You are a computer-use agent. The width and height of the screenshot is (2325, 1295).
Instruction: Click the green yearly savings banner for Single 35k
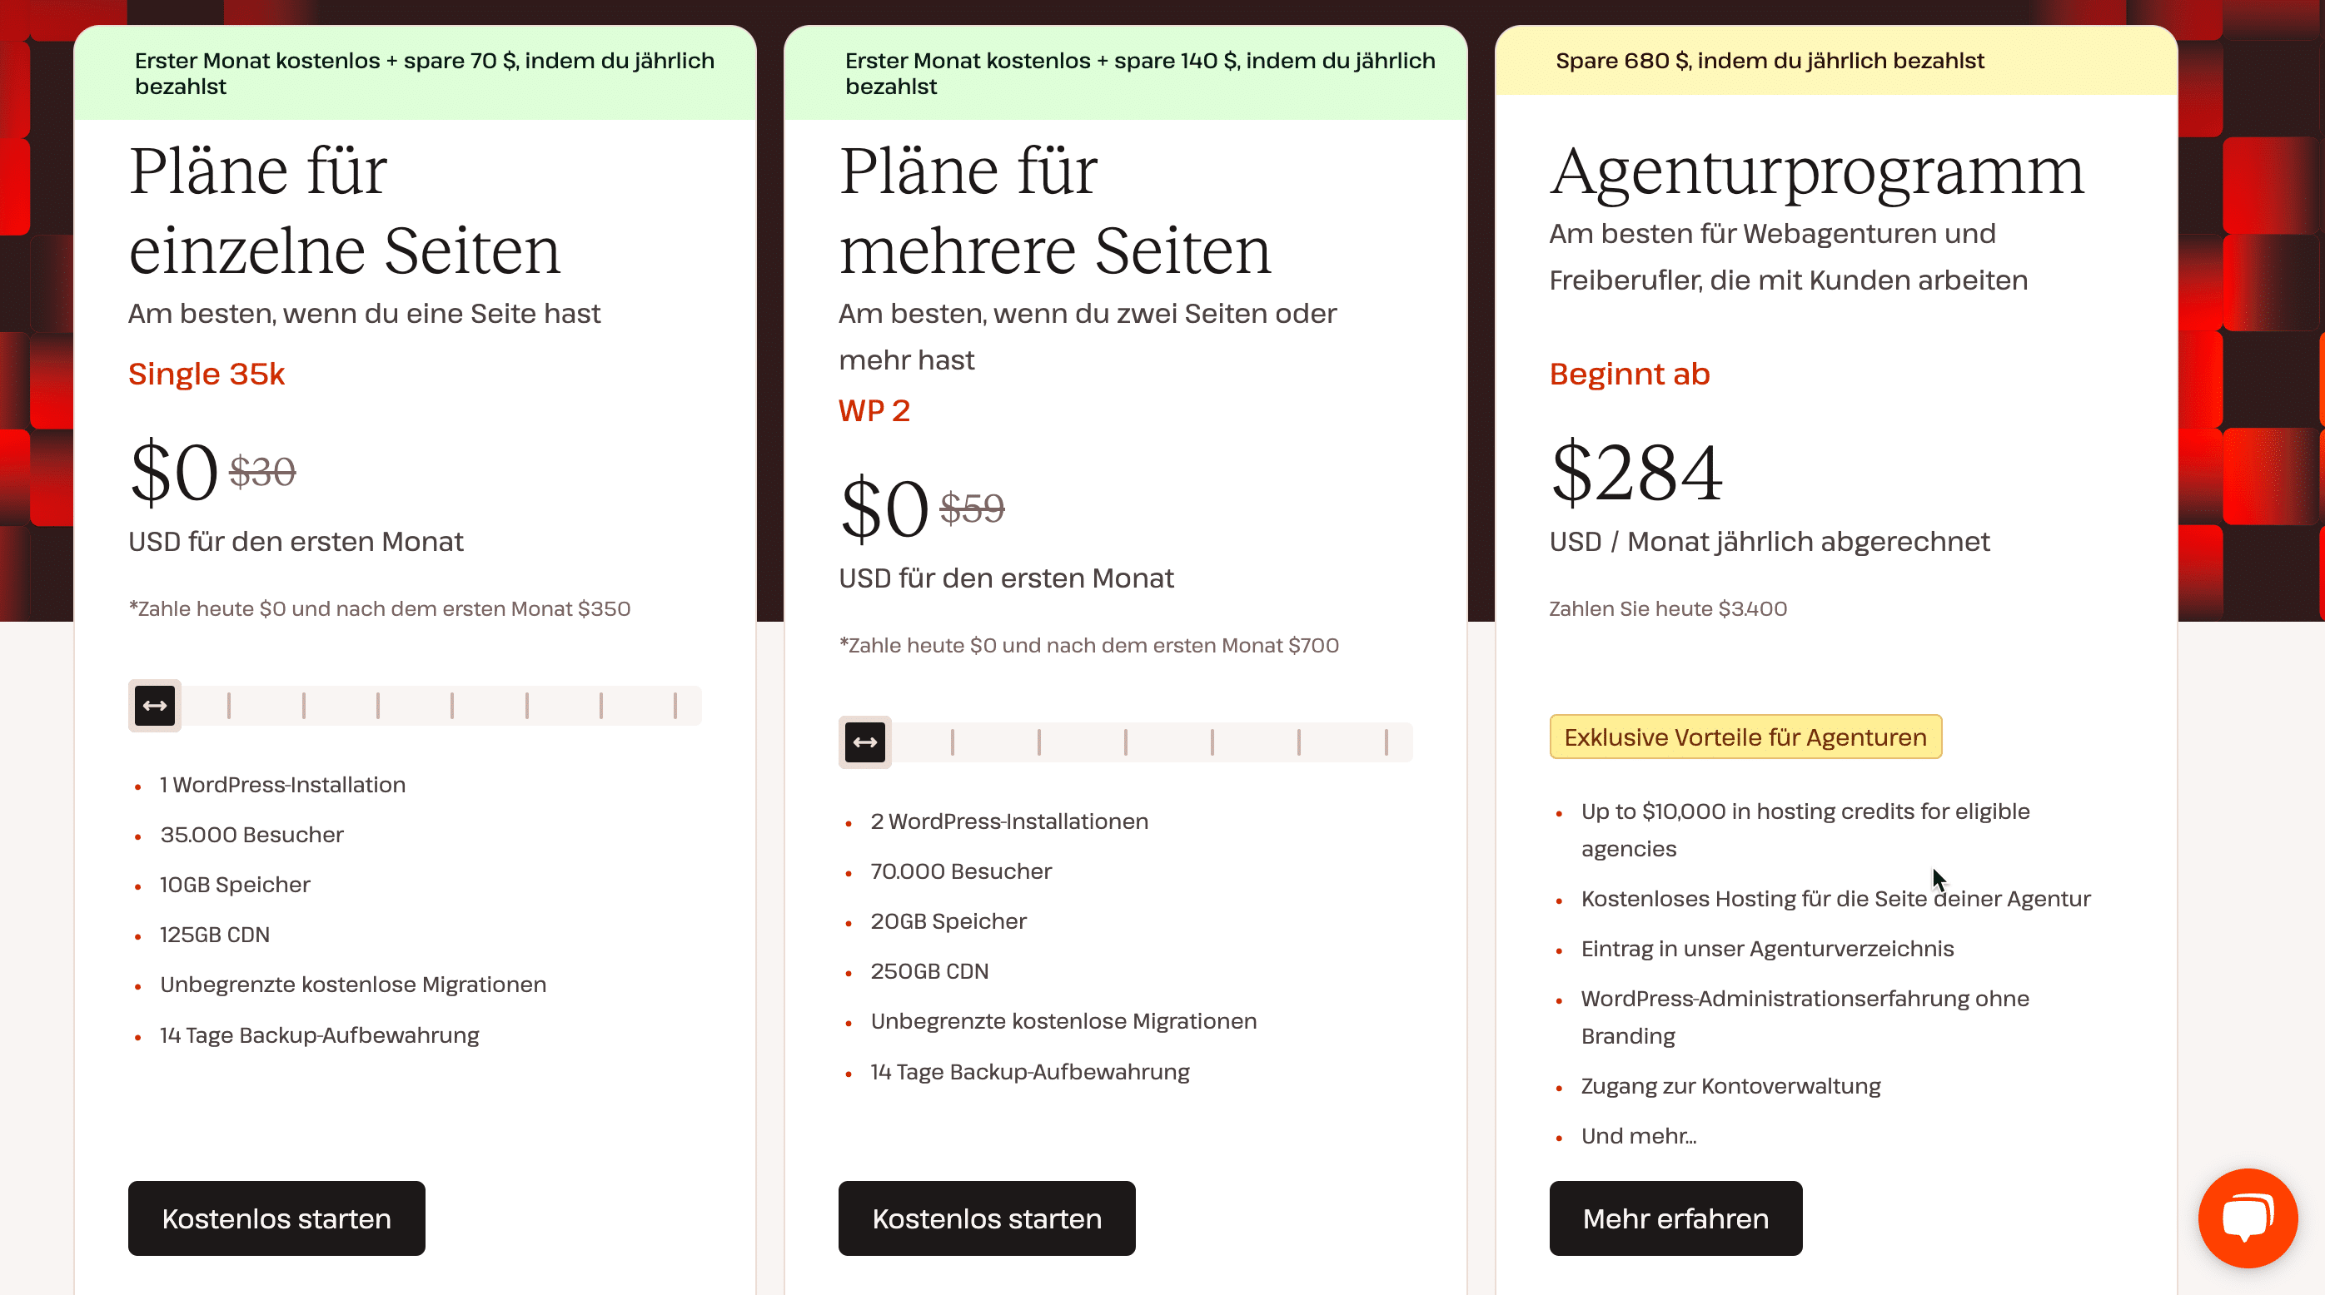coord(416,72)
